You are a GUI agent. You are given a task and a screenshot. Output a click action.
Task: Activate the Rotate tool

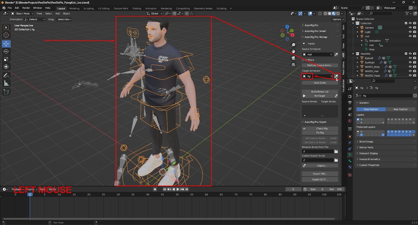coord(6,51)
